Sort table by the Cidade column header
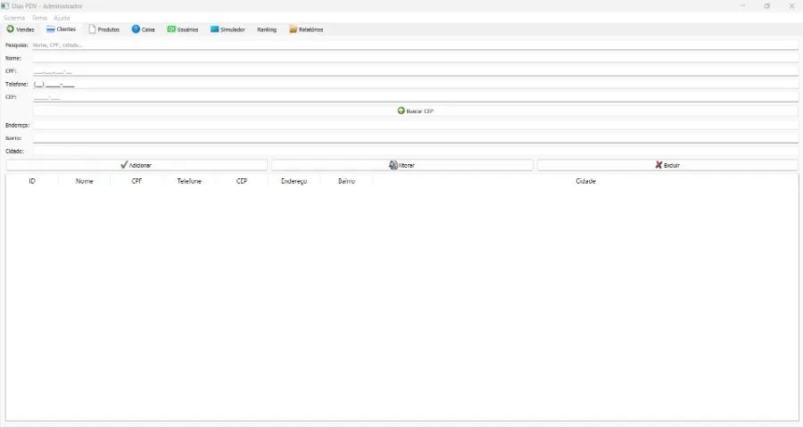Image resolution: width=803 pixels, height=428 pixels. point(585,181)
